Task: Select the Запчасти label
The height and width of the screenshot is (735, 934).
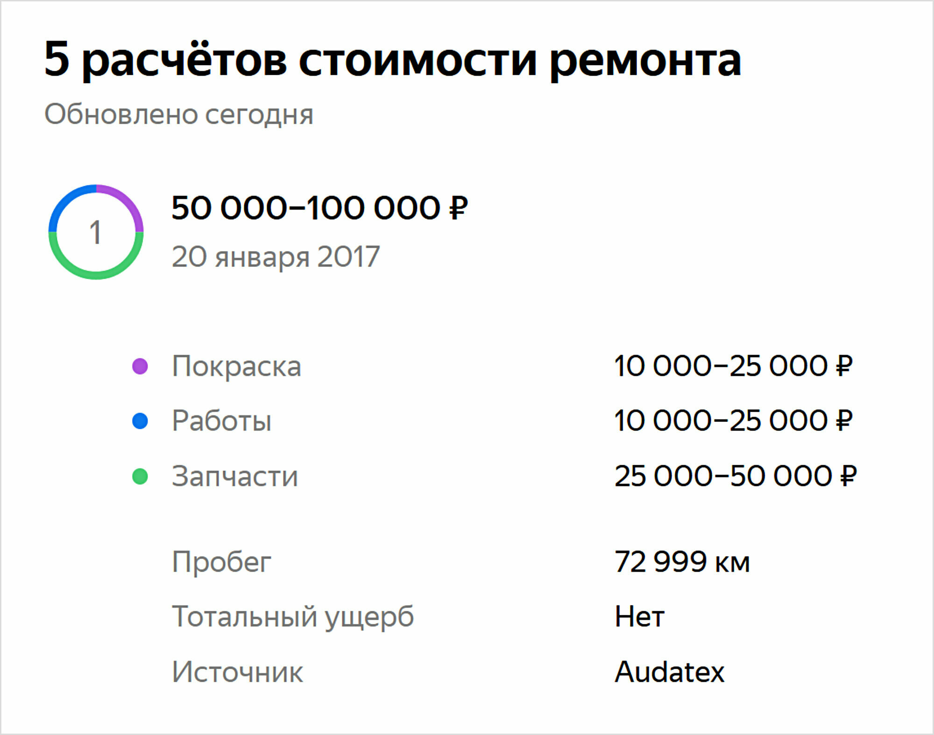Action: [235, 476]
